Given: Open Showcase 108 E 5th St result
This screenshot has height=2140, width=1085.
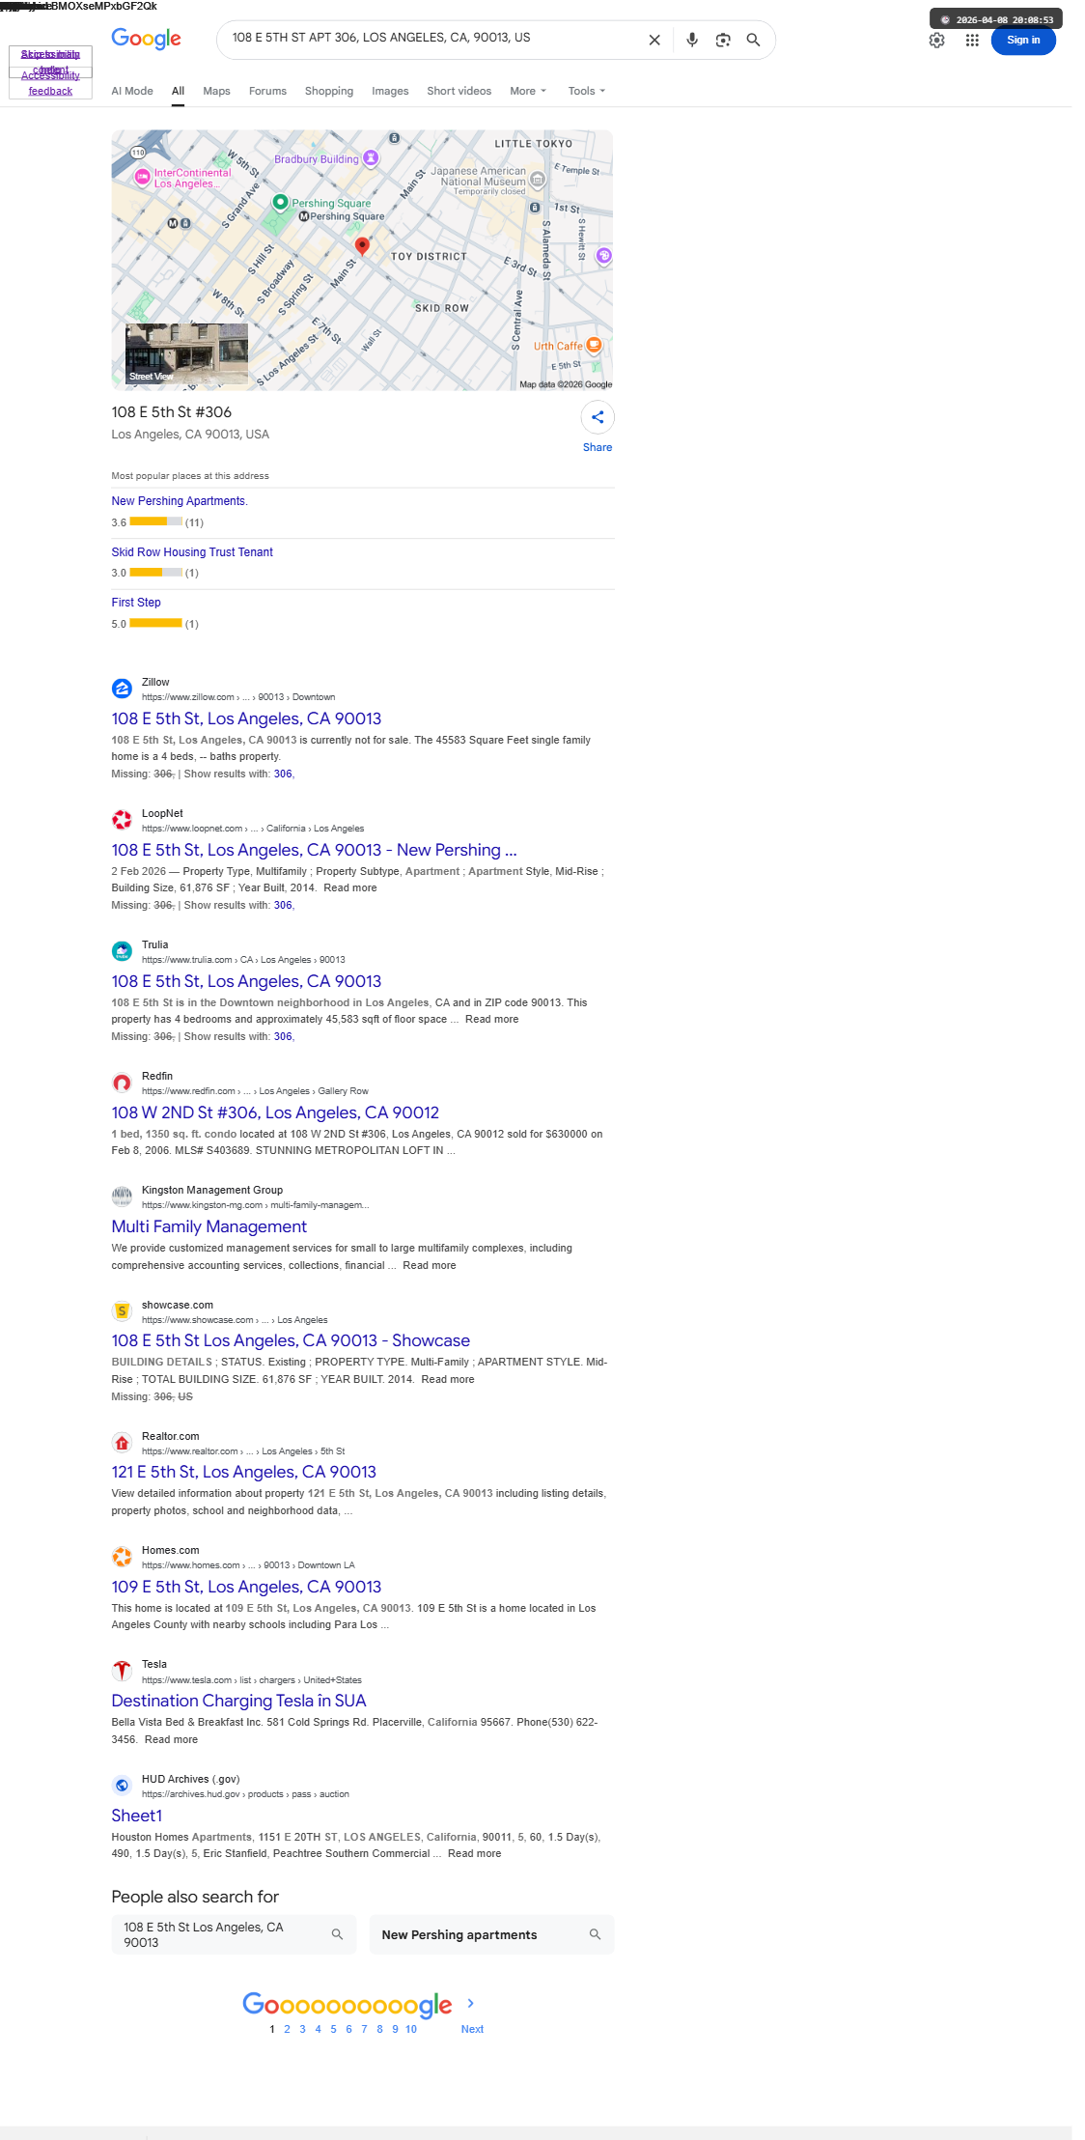Looking at the screenshot, I should pyautogui.click(x=291, y=1340).
